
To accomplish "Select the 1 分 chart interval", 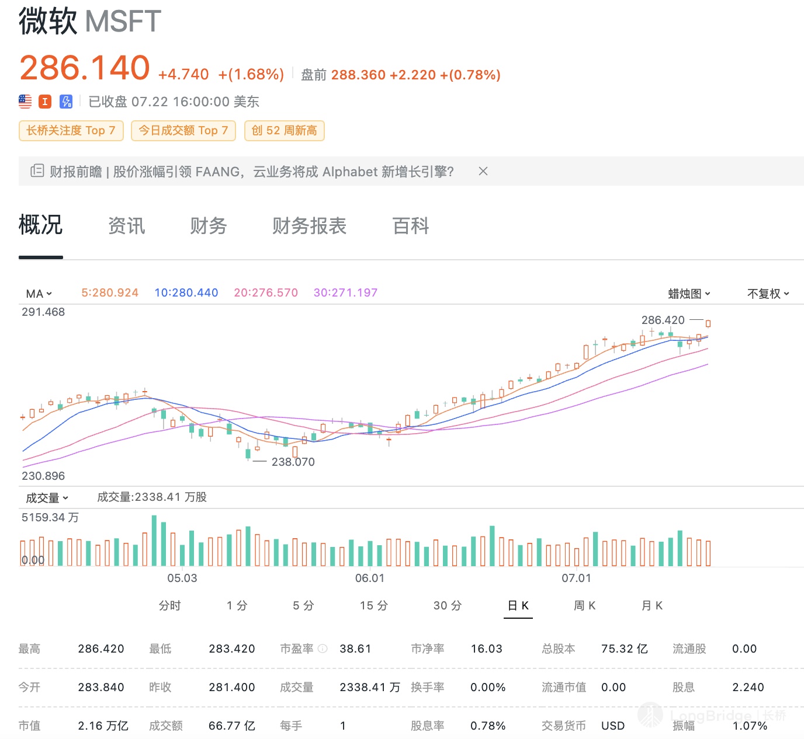I will coord(237,605).
